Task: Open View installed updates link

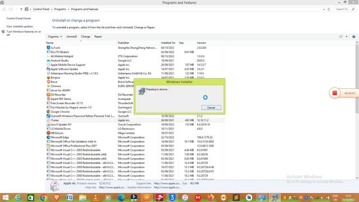Action: pos(20,26)
